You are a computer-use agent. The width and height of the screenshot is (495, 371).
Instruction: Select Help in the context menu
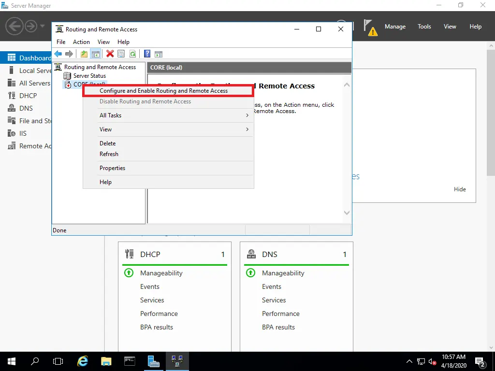point(168,182)
